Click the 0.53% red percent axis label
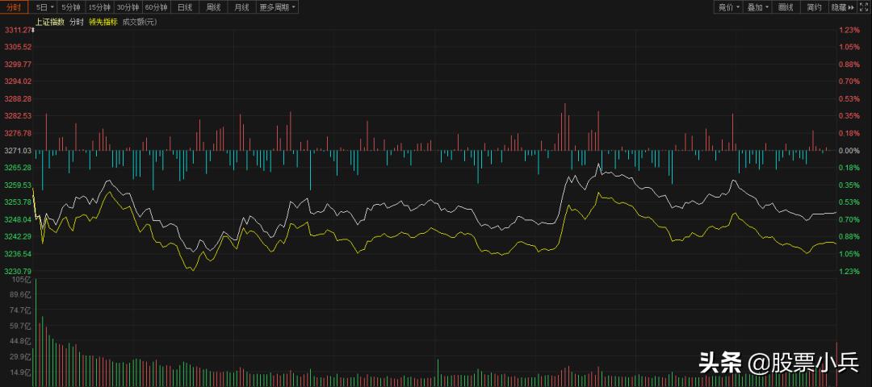Screen dimensions: 872x387 coord(849,99)
